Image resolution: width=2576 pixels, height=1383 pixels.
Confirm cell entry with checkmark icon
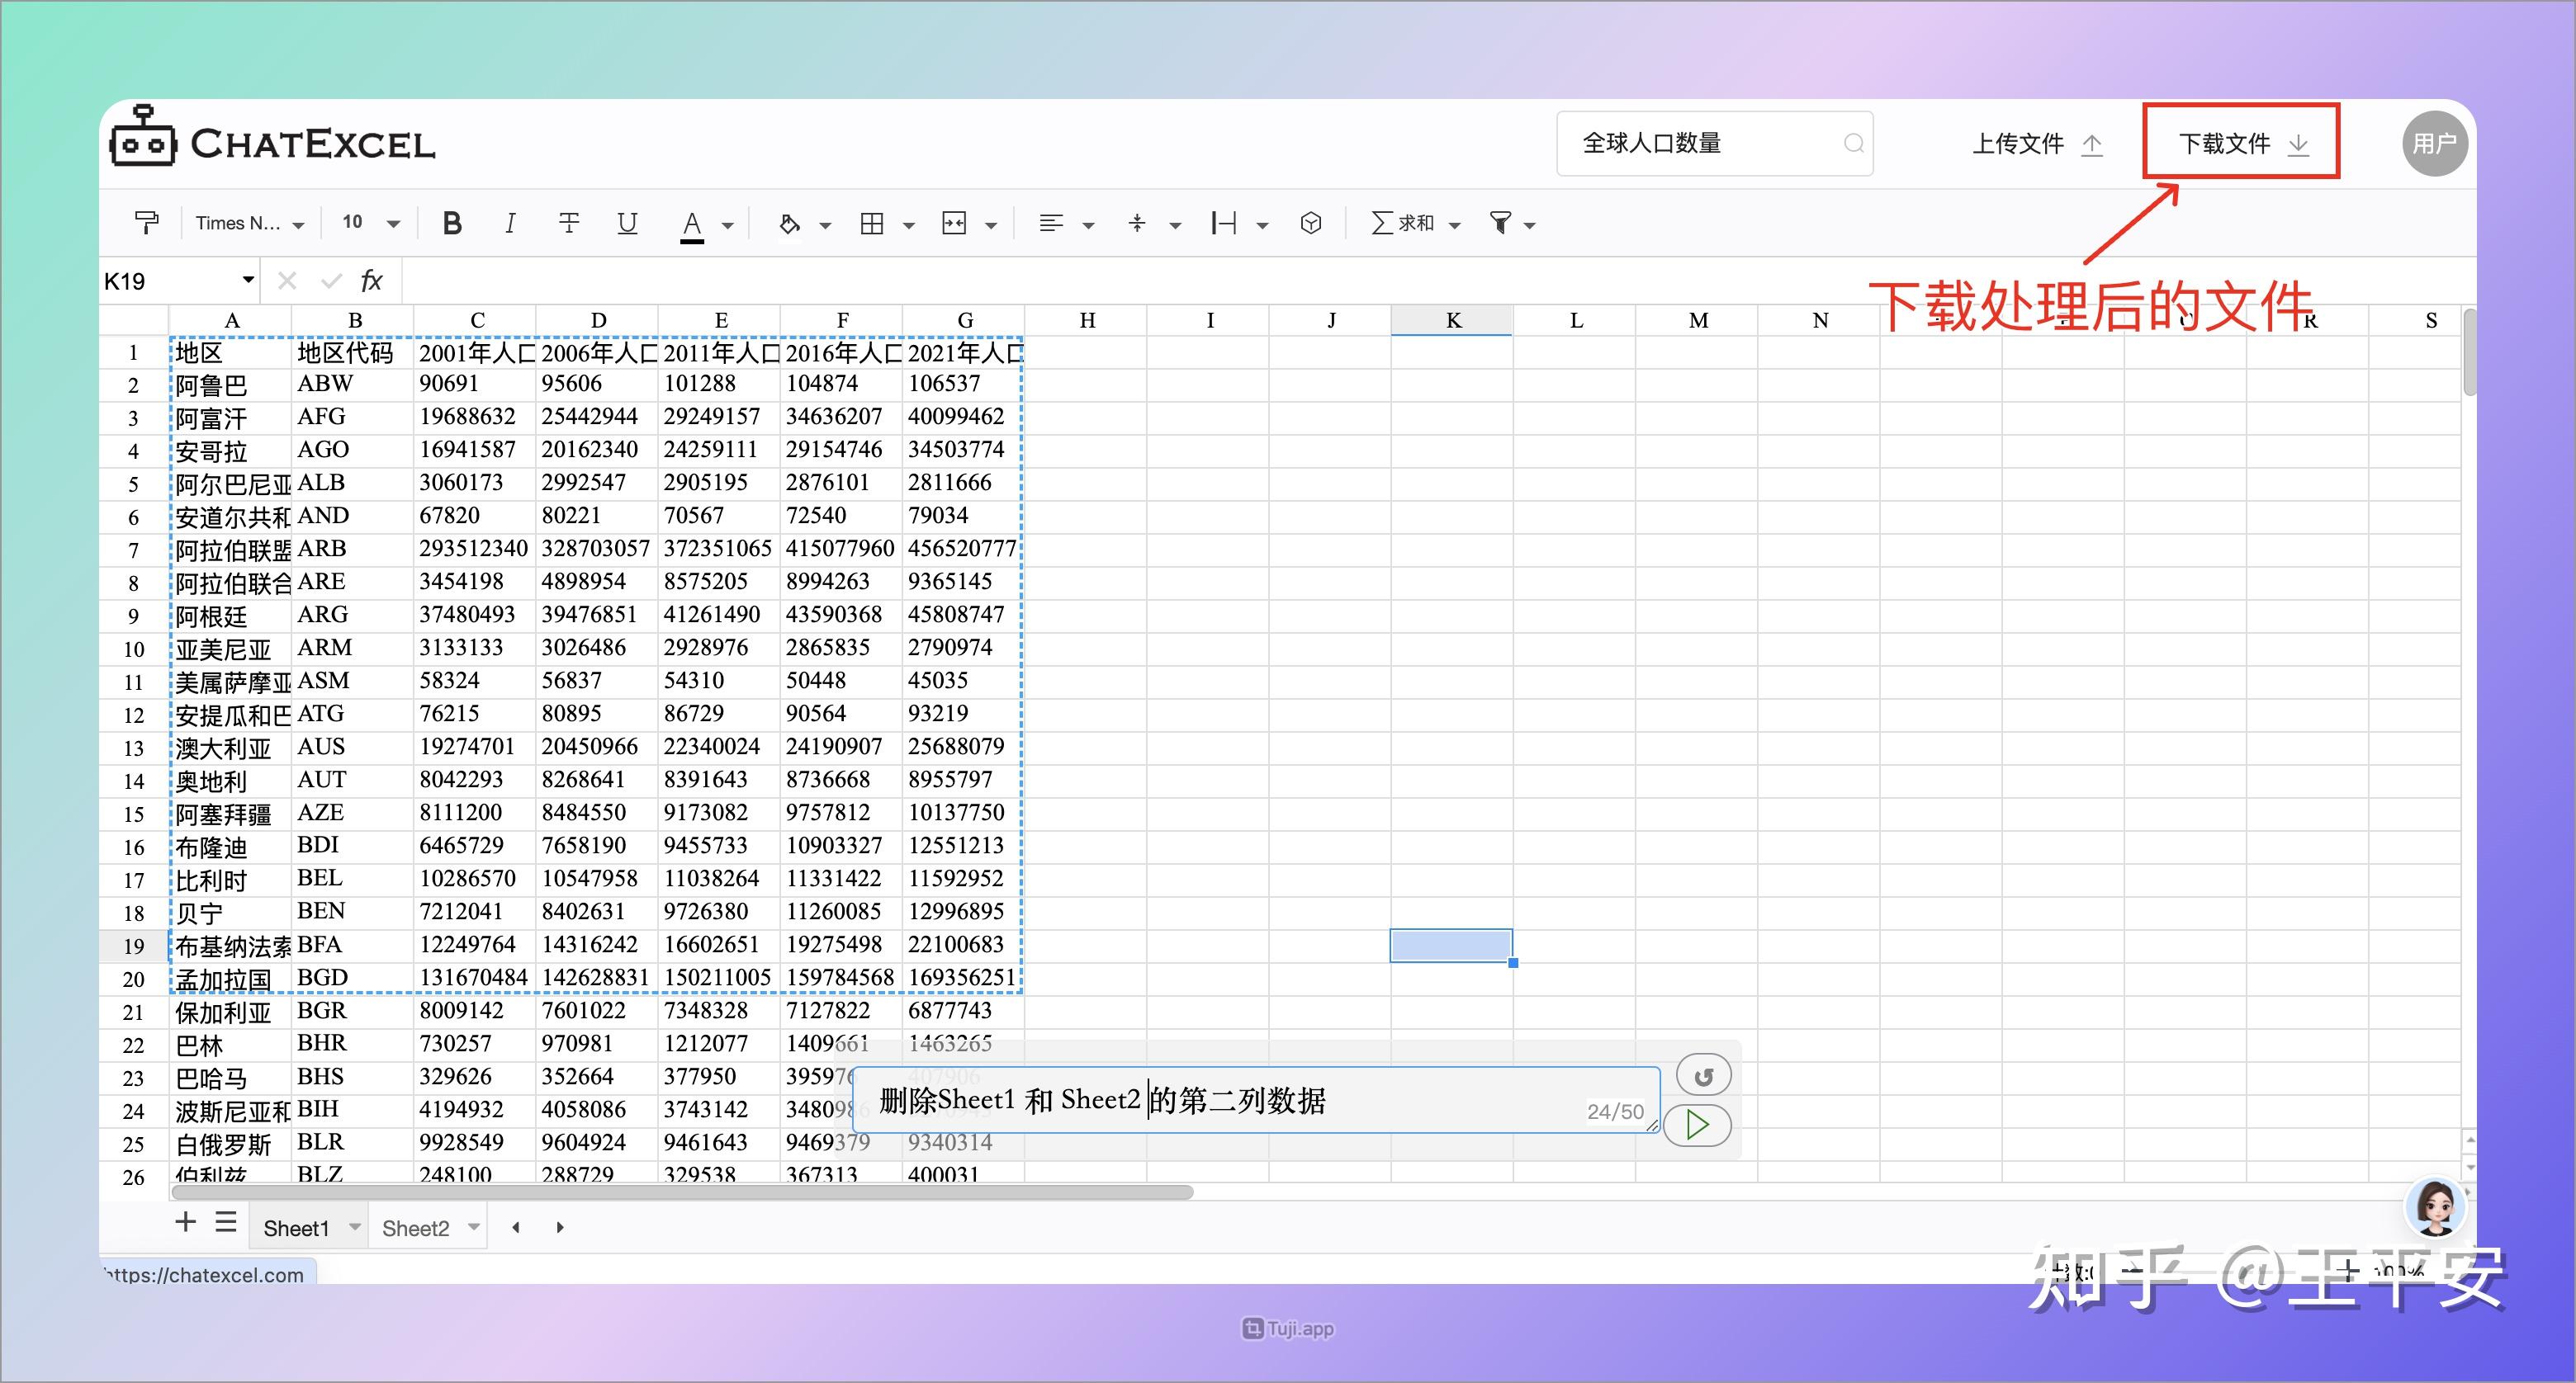click(x=330, y=281)
